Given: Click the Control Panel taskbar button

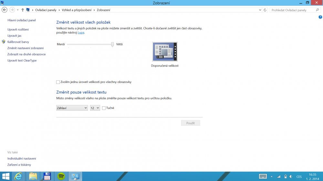Looking at the screenshot, I should (75, 176).
